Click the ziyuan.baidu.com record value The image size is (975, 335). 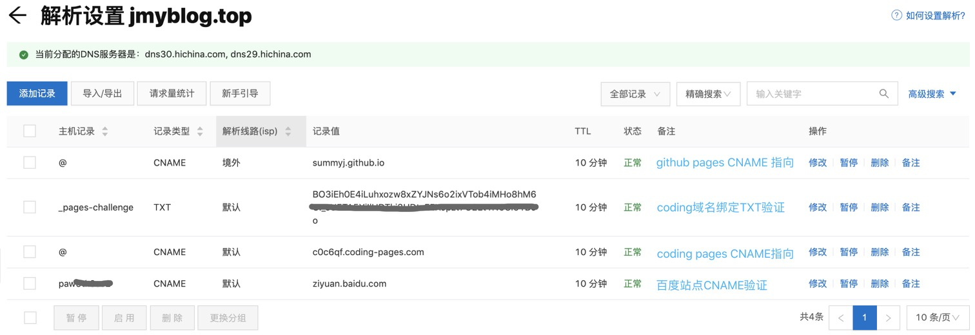[350, 283]
